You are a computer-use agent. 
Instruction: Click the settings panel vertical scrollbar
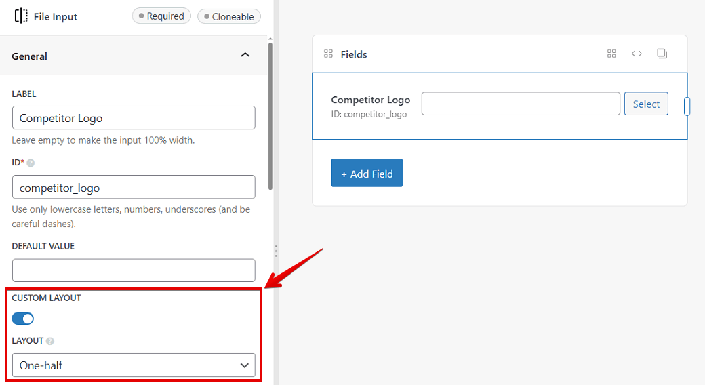click(x=270, y=115)
